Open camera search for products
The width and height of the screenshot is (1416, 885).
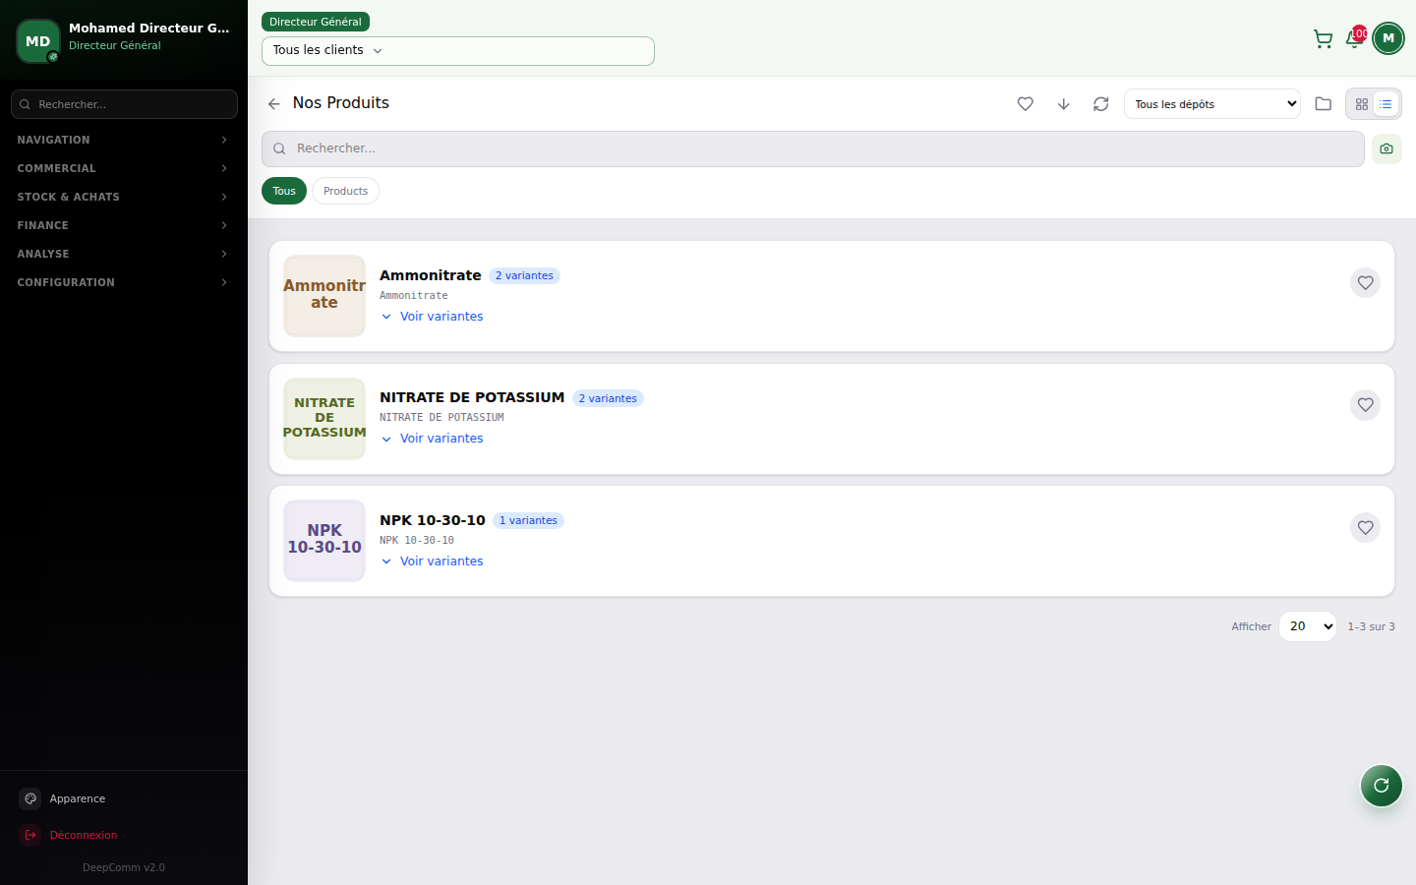click(x=1386, y=148)
